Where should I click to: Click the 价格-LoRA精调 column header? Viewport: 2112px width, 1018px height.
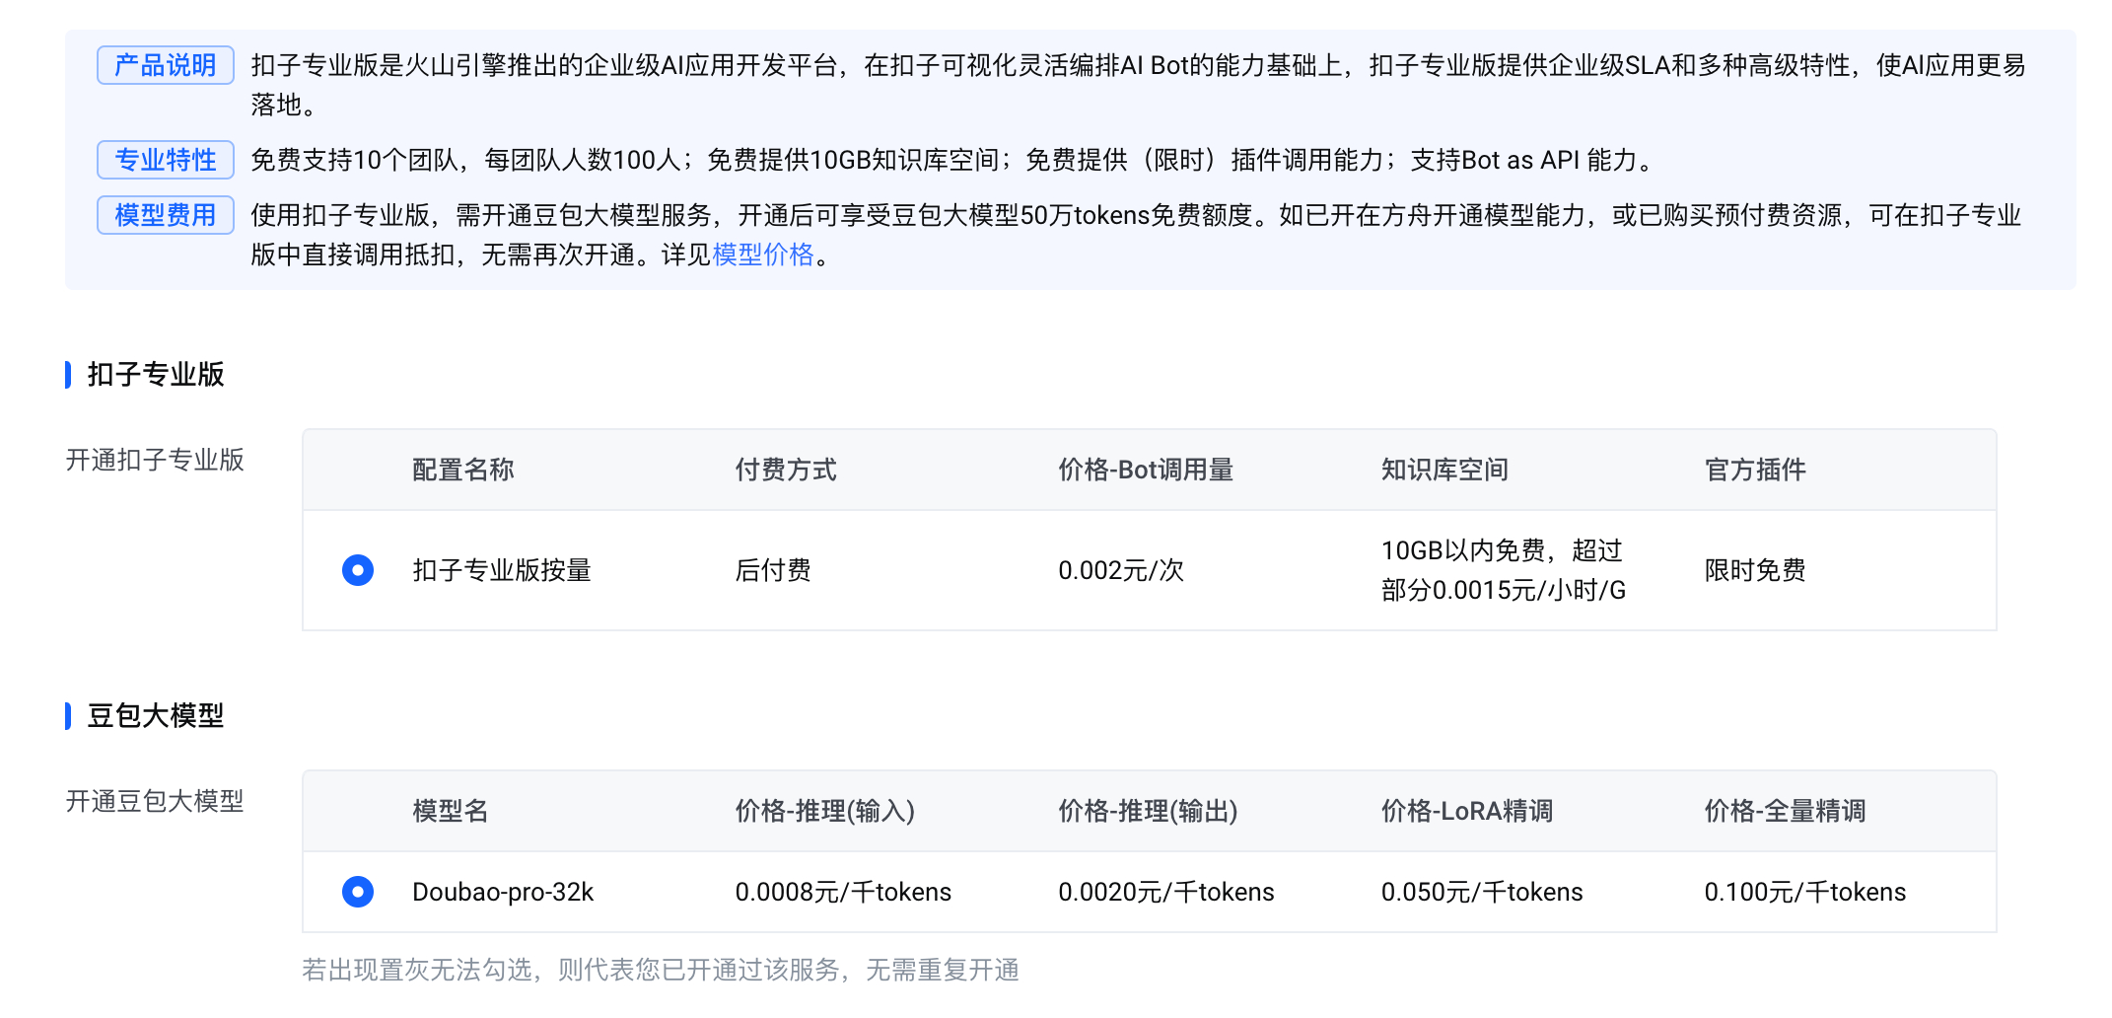coord(1467,811)
